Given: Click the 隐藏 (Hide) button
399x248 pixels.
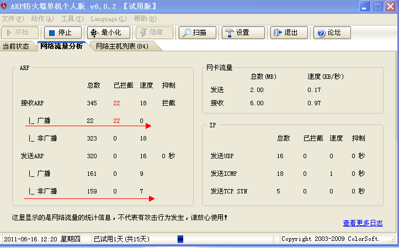Looking at the screenshot, I should [x=155, y=33].
